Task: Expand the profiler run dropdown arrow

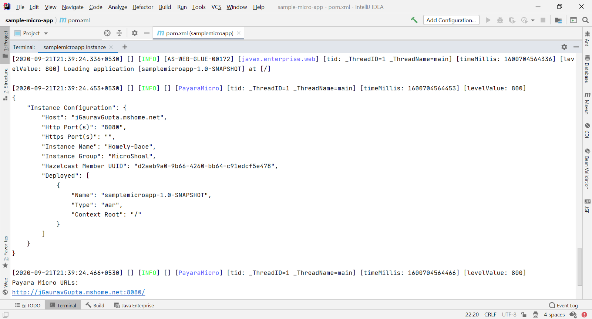Action: [533, 20]
